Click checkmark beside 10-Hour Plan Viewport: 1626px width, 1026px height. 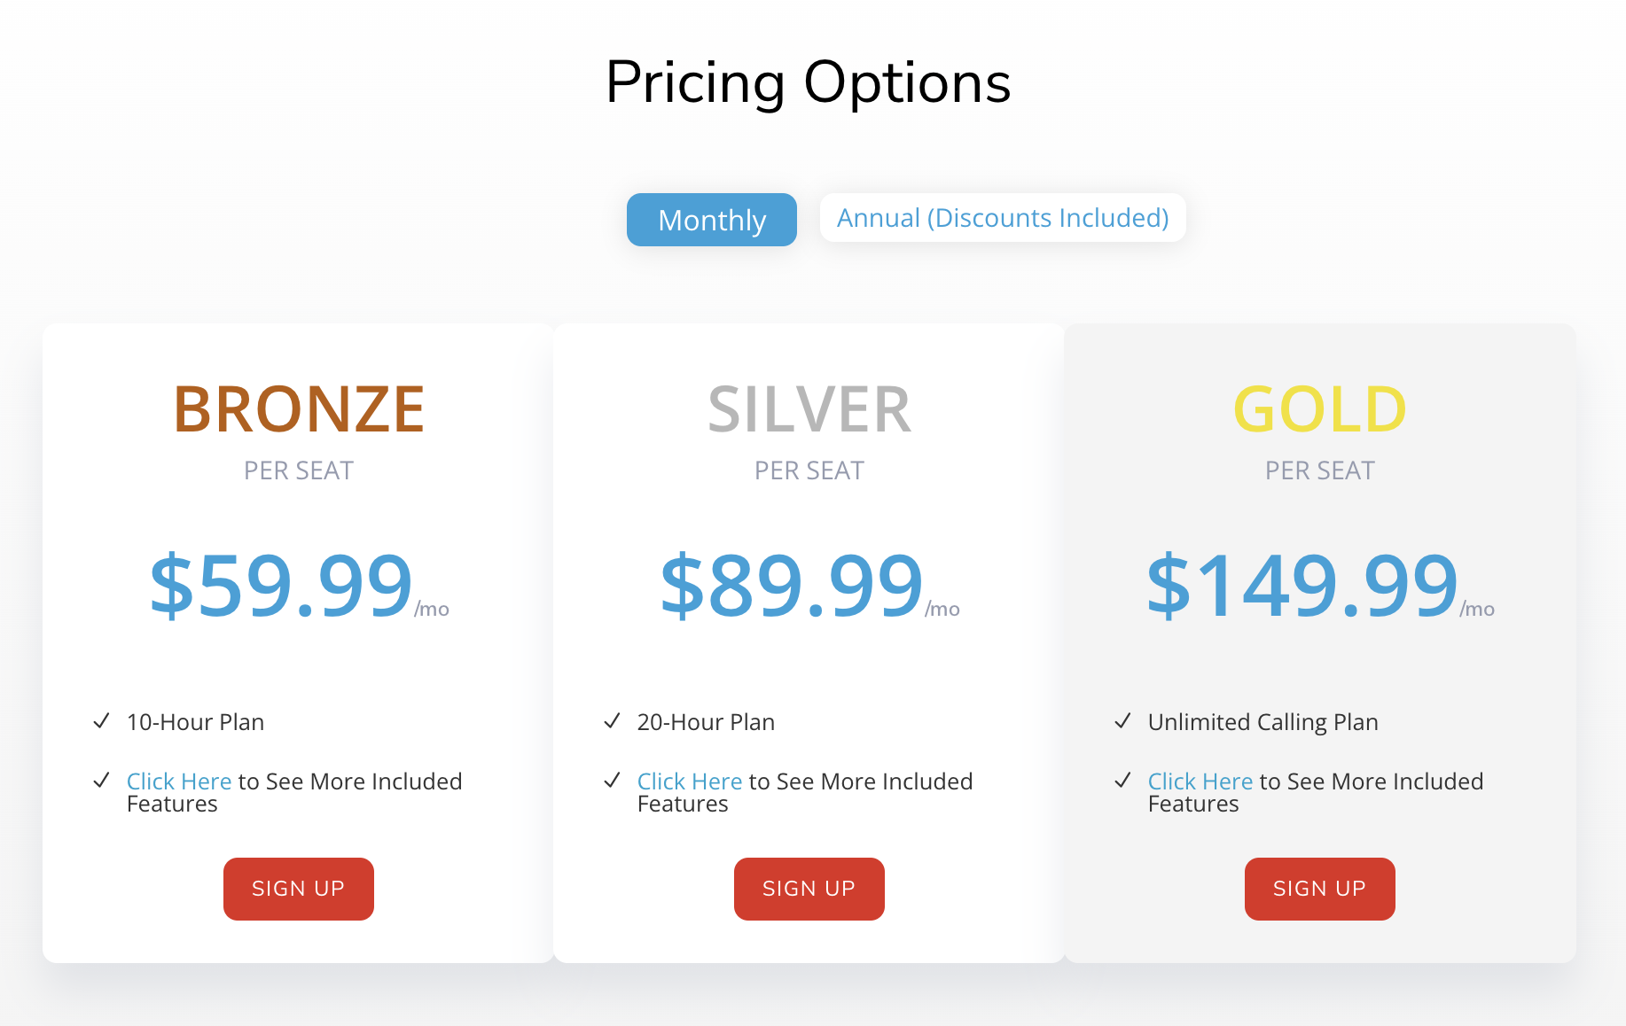(102, 721)
